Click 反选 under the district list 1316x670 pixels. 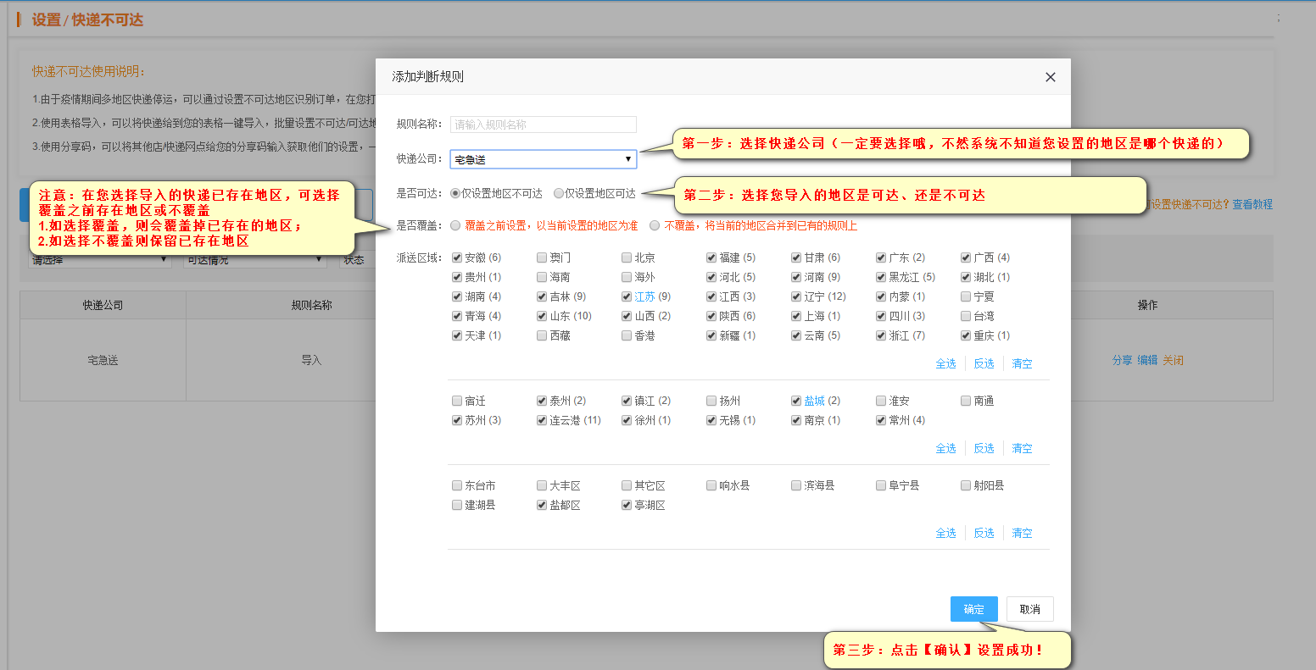coord(984,533)
